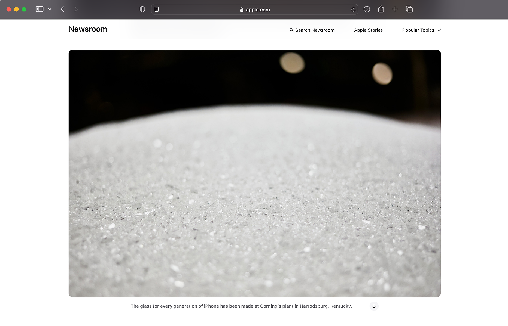Click the glass particles hero image
The image size is (508, 326).
255,173
